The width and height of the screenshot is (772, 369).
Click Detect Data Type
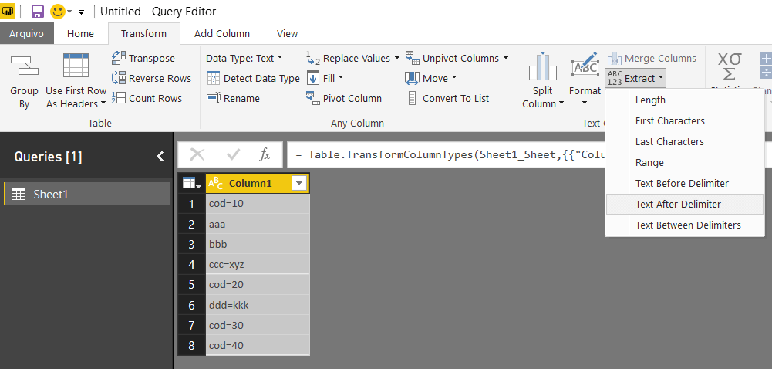point(253,78)
